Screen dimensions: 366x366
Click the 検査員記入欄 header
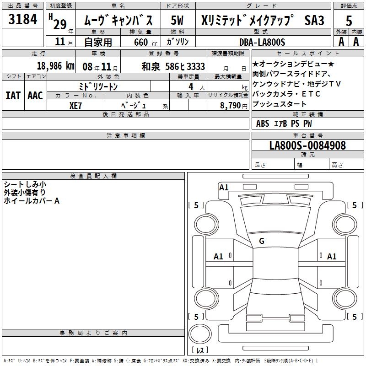93,176
